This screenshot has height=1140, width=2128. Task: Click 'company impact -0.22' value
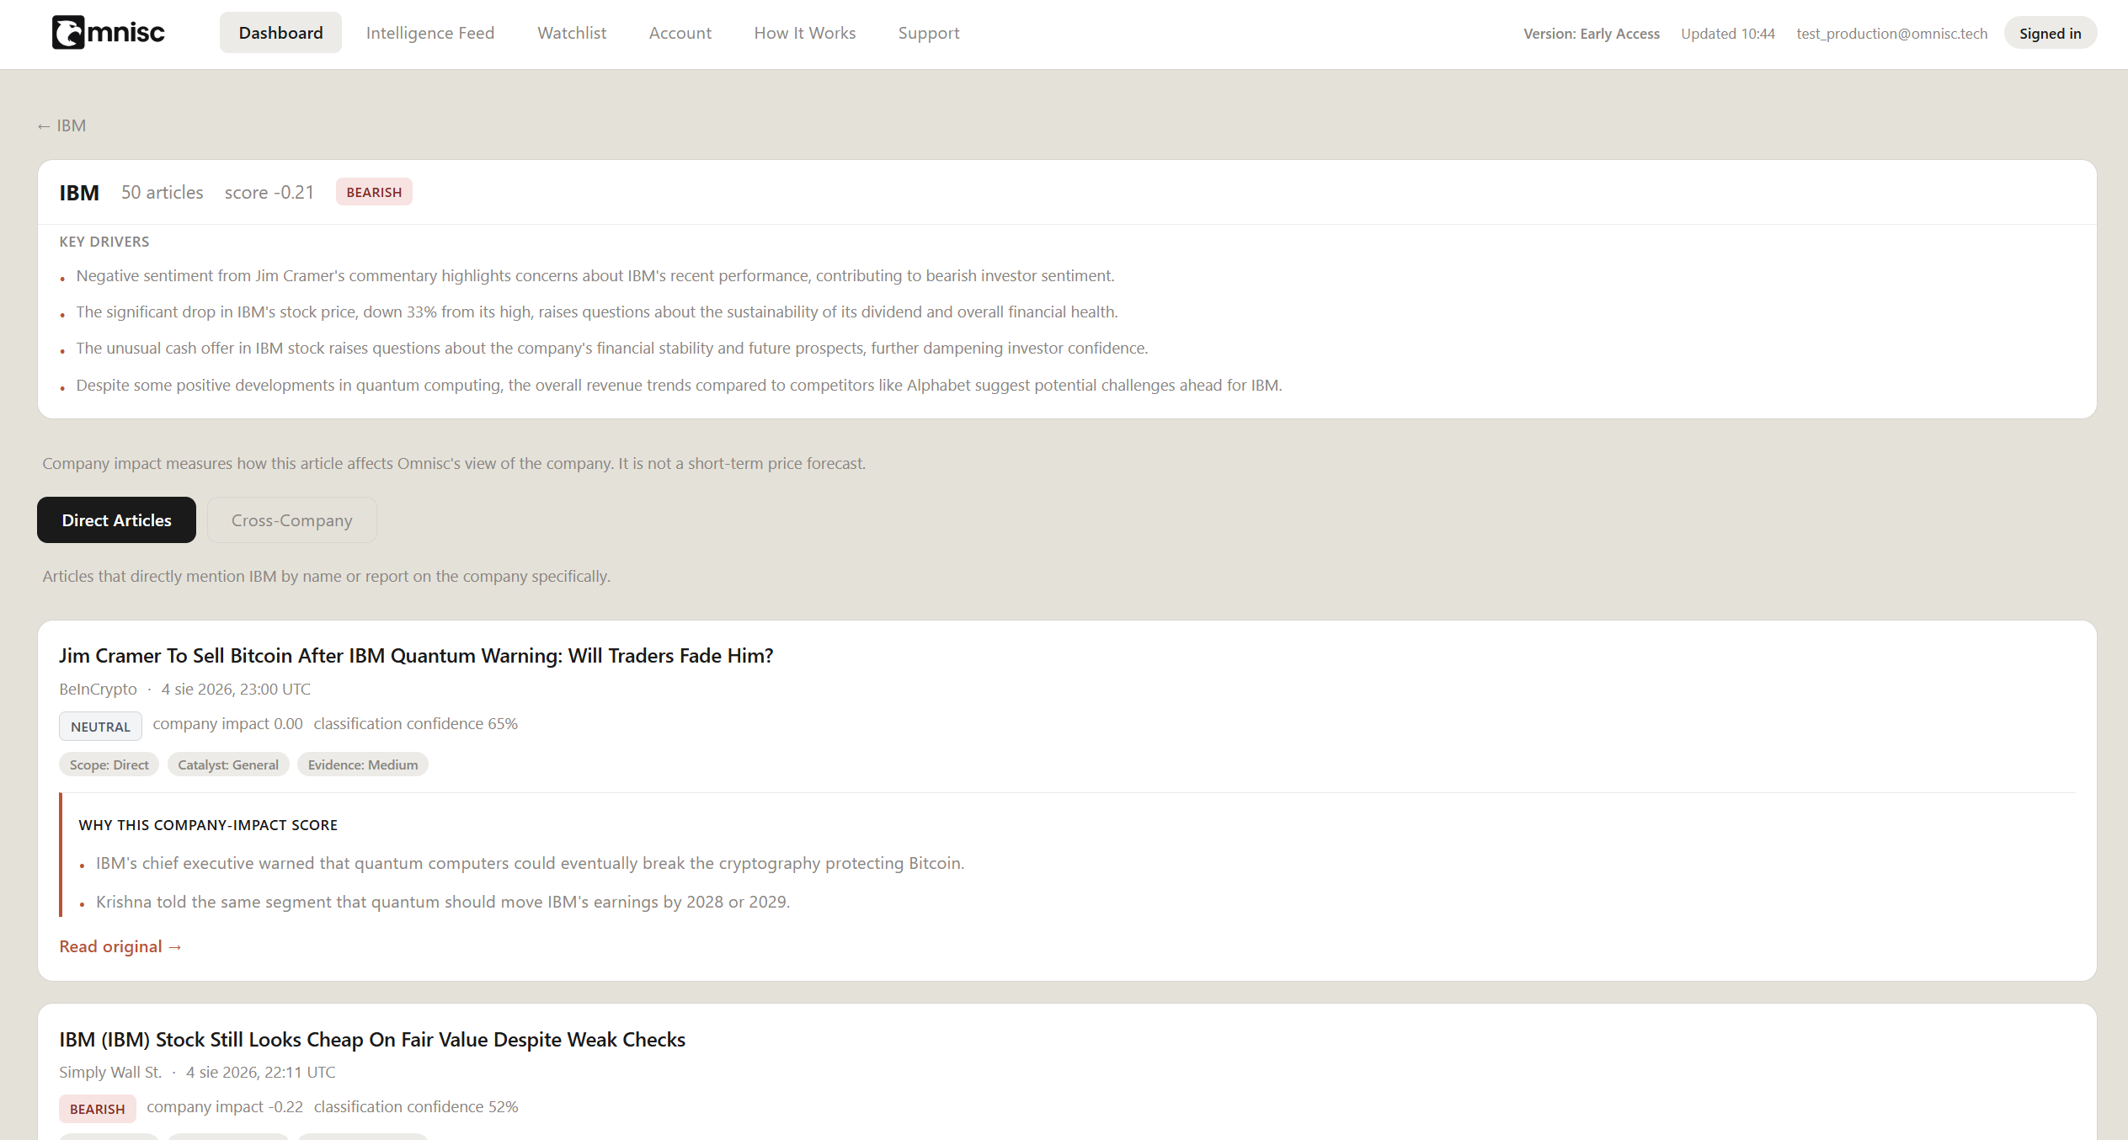pos(225,1107)
